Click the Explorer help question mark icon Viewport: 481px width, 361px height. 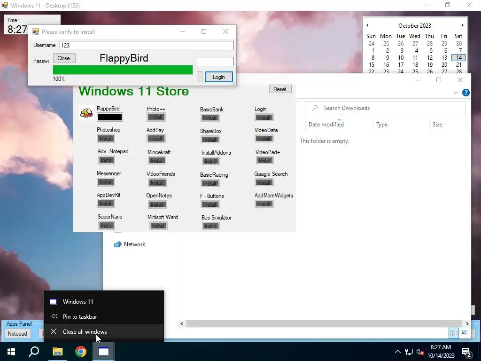[465, 93]
